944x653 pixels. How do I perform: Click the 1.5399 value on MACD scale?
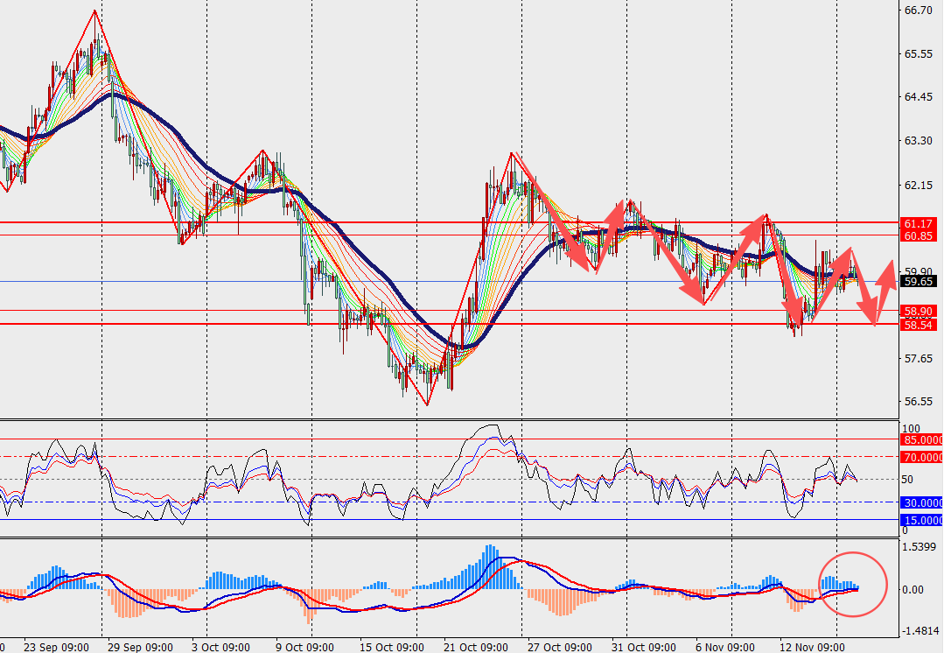tap(921, 546)
